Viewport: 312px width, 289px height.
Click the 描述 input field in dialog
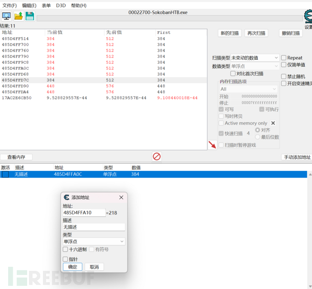(x=94, y=227)
